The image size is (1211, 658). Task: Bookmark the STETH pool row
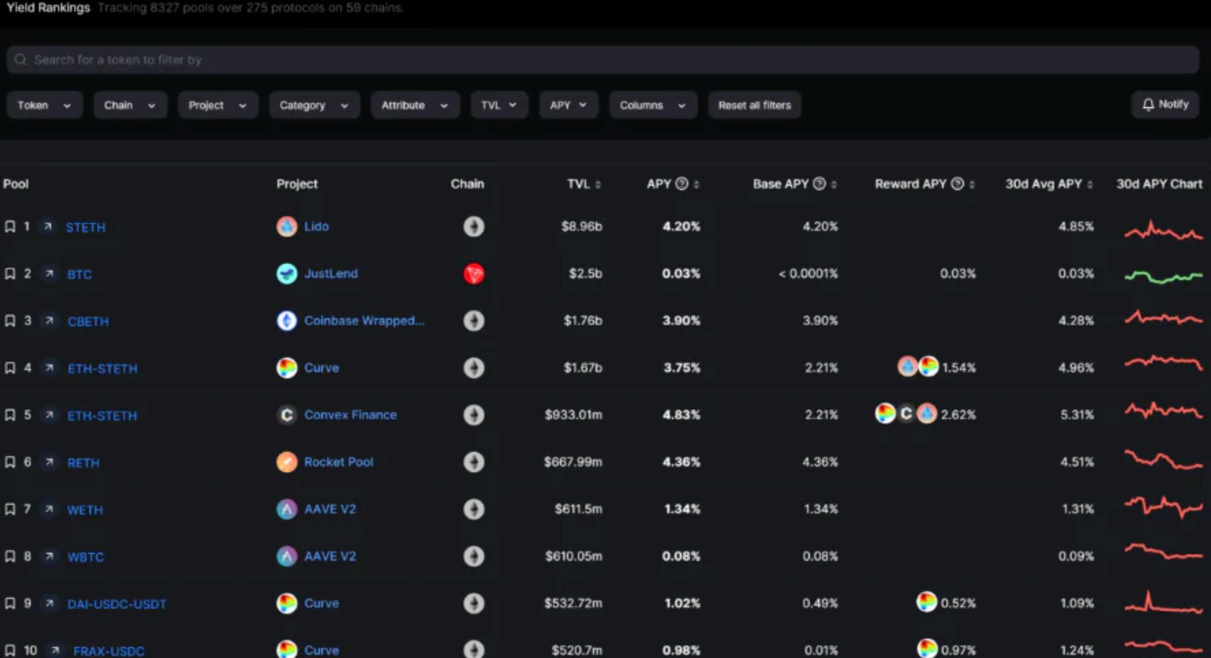point(10,227)
